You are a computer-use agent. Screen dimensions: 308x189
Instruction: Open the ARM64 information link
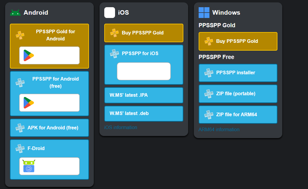pyautogui.click(x=219, y=130)
